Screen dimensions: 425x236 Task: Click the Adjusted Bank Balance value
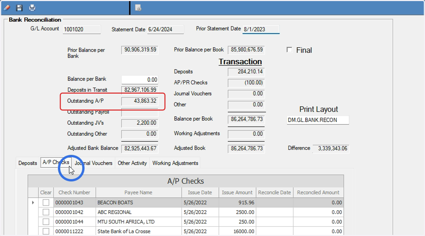[x=140, y=148]
